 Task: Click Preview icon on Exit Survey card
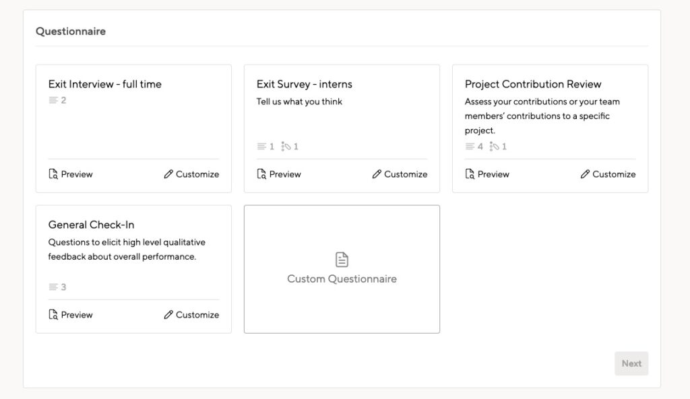click(x=261, y=174)
